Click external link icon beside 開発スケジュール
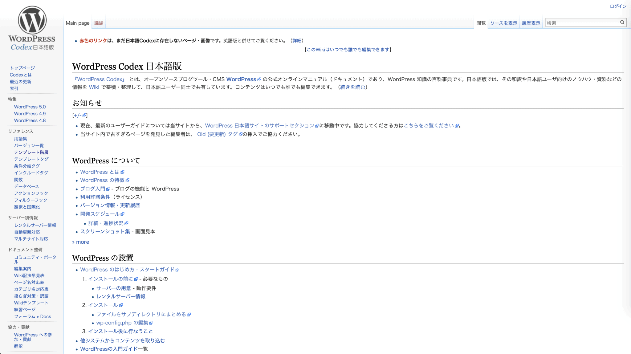The width and height of the screenshot is (631, 354). coord(122,214)
